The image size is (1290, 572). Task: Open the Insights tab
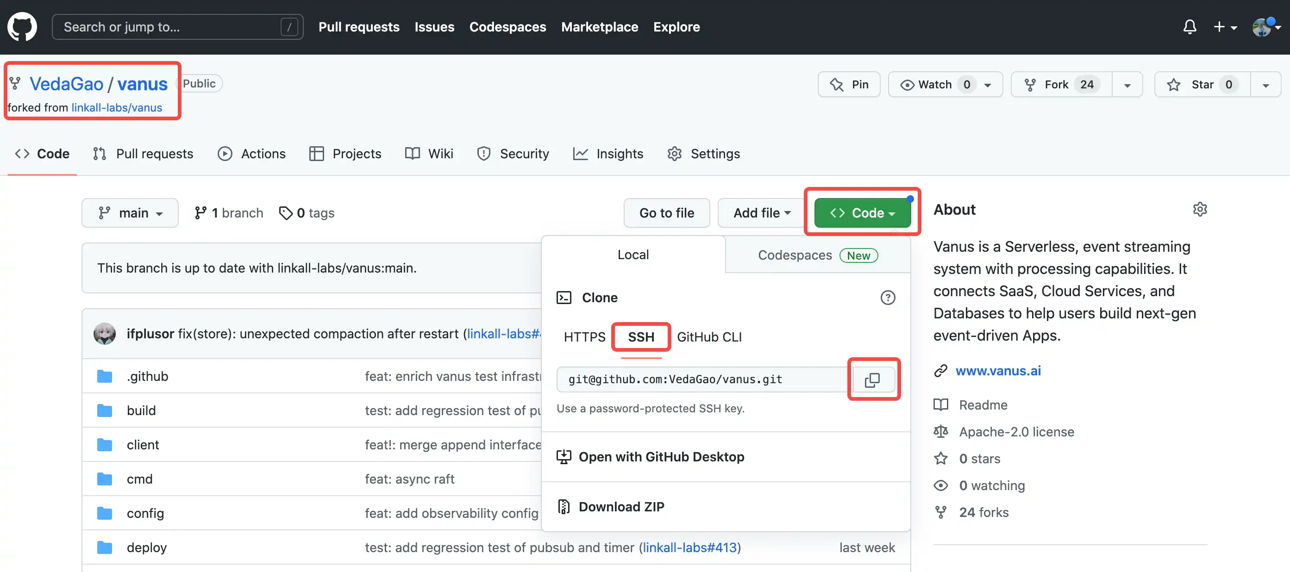pyautogui.click(x=608, y=154)
